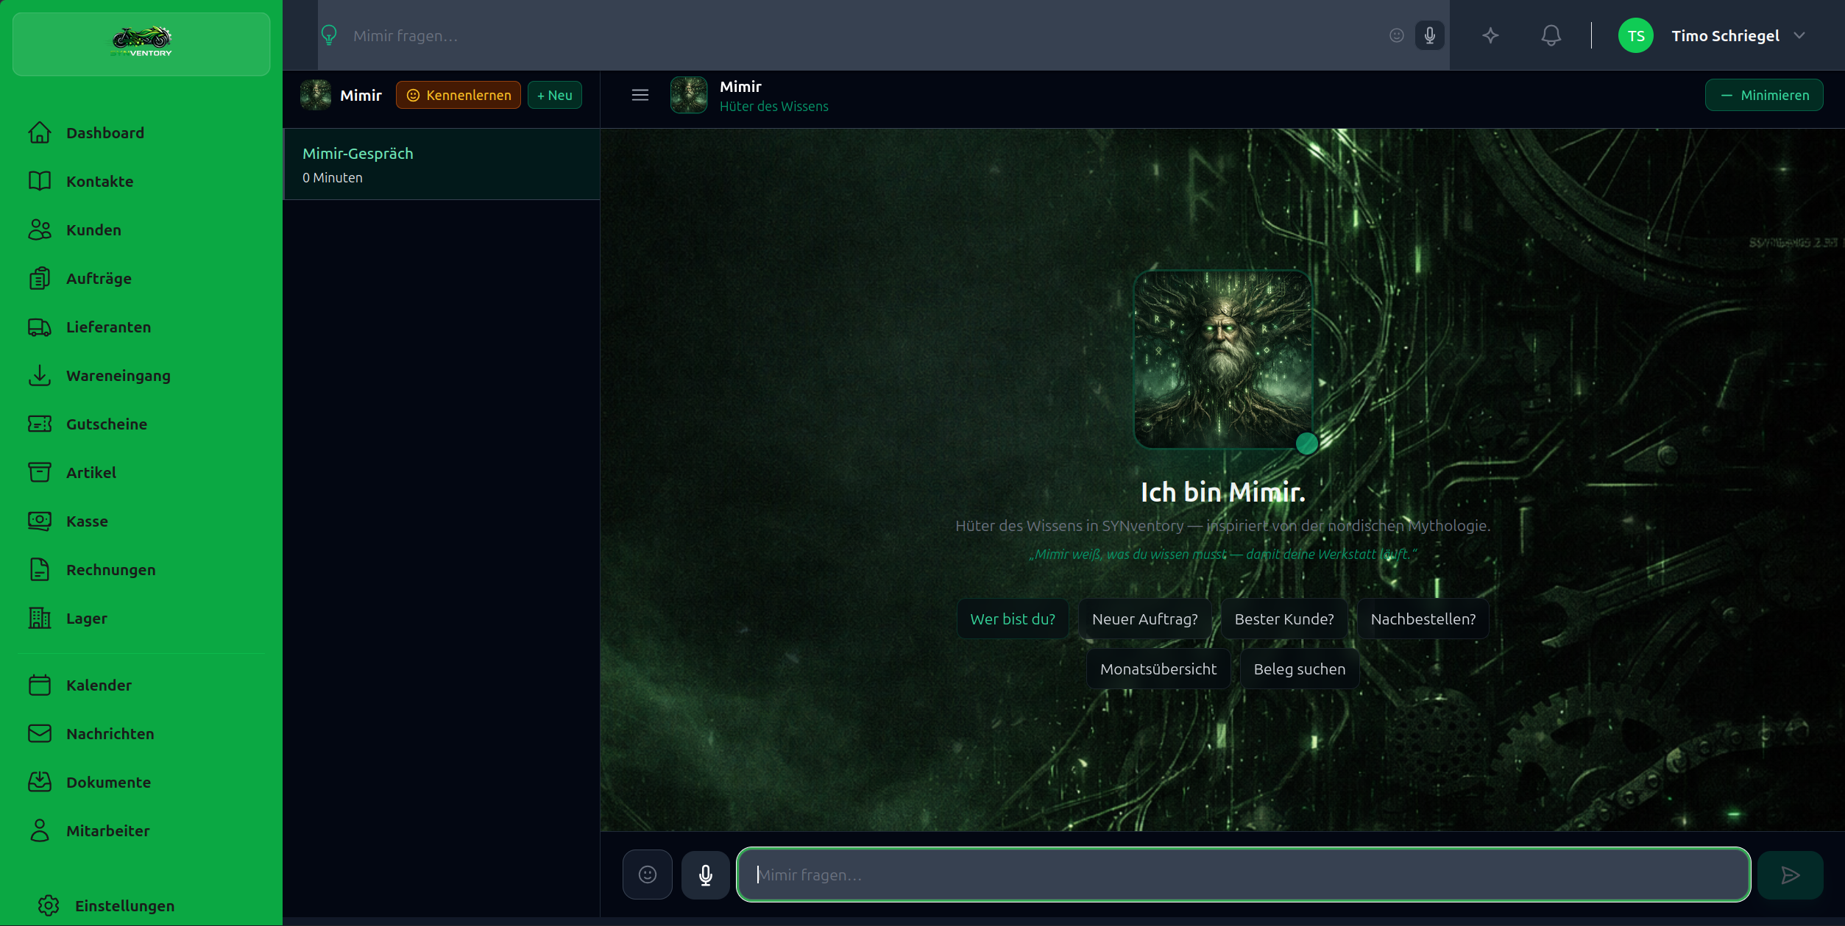The height and width of the screenshot is (926, 1845).
Task: Send message with the paper plane icon
Action: coord(1790,875)
